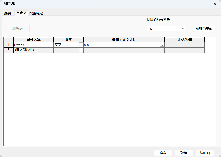Select row header number 1
The image size is (221, 157).
coord(8,45)
